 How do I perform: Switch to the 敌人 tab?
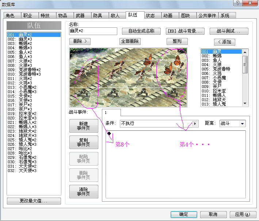click(x=117, y=16)
